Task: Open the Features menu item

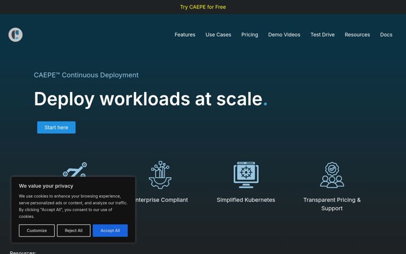Action: 185,35
